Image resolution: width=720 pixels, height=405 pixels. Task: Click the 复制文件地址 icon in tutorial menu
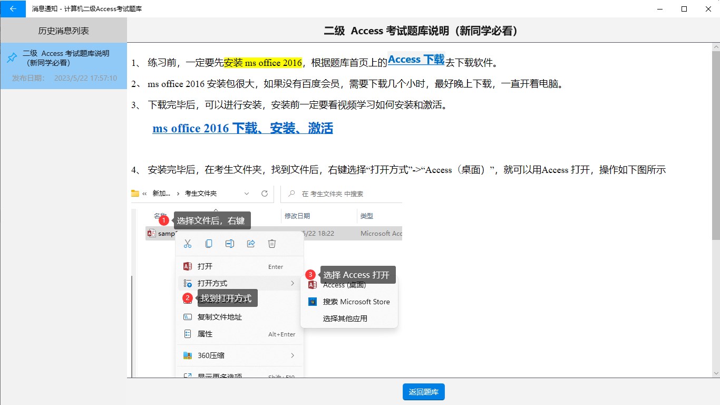[x=188, y=317]
